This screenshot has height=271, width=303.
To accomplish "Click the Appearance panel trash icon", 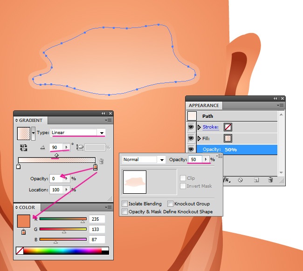I will tap(270, 180).
